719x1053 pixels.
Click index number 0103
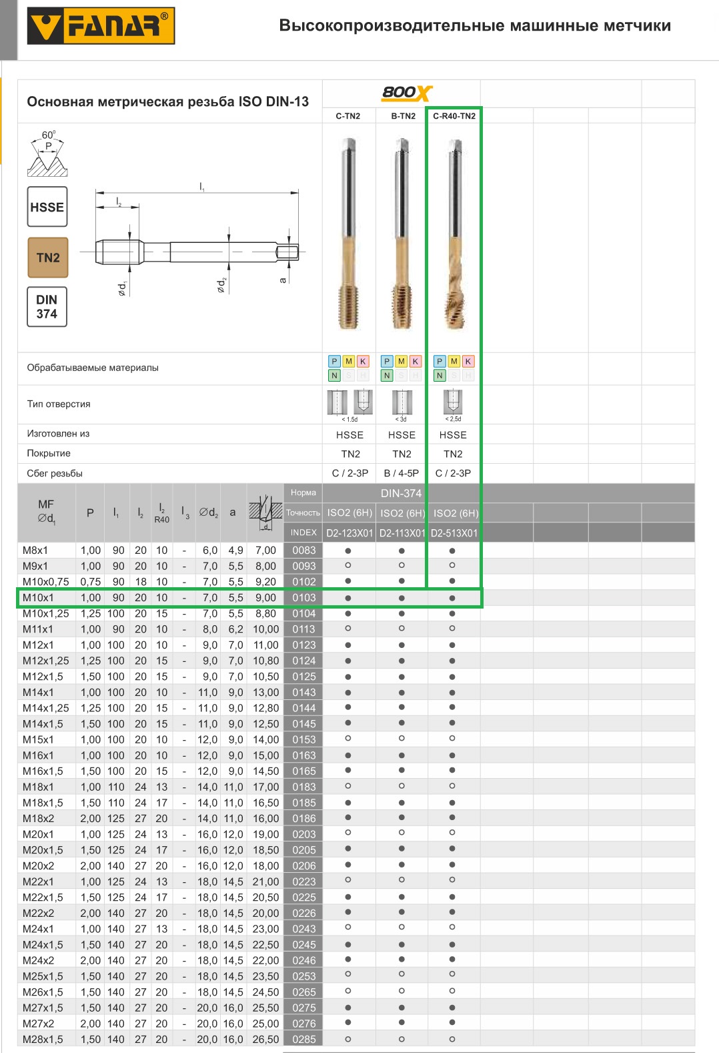(x=303, y=598)
